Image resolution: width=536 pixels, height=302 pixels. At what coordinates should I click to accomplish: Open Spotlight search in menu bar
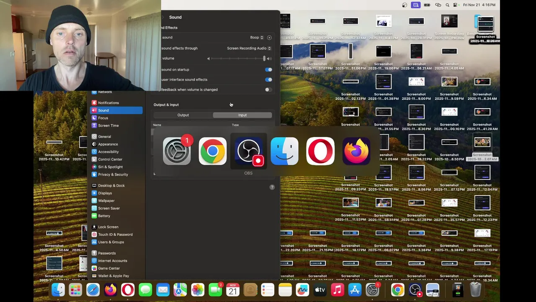pyautogui.click(x=448, y=5)
